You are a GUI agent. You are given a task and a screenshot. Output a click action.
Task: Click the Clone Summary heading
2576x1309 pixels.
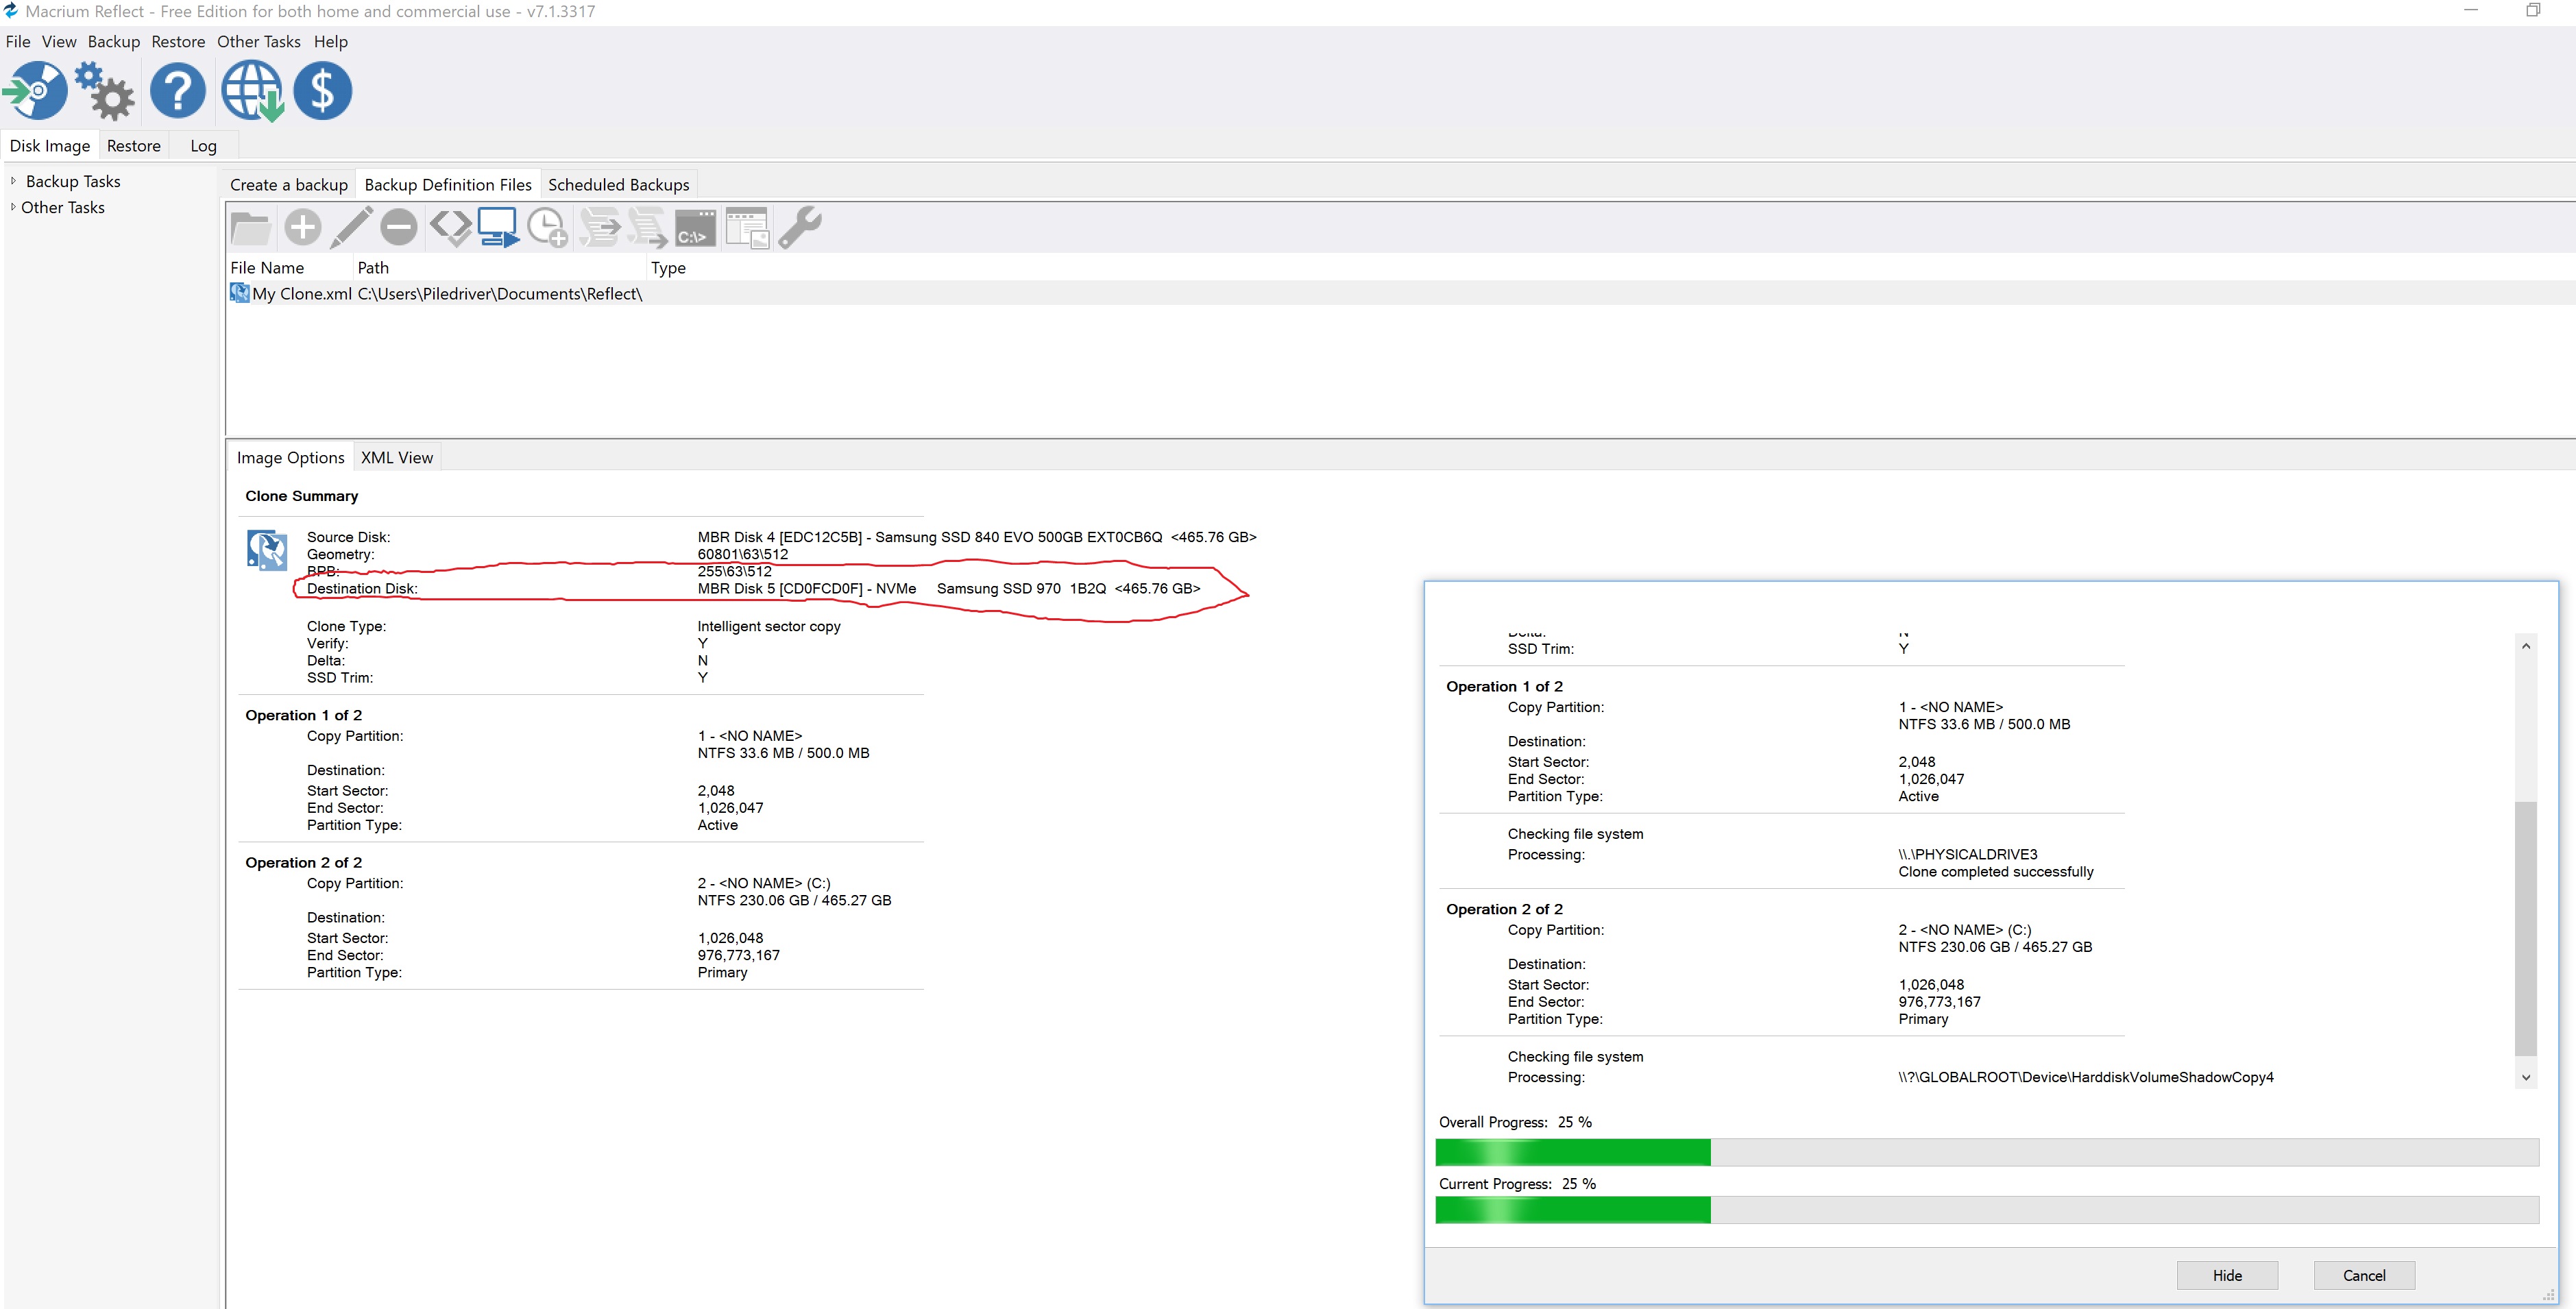pyautogui.click(x=301, y=496)
